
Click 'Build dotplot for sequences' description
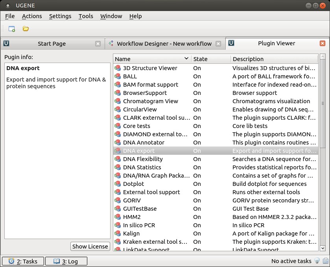click(269, 184)
